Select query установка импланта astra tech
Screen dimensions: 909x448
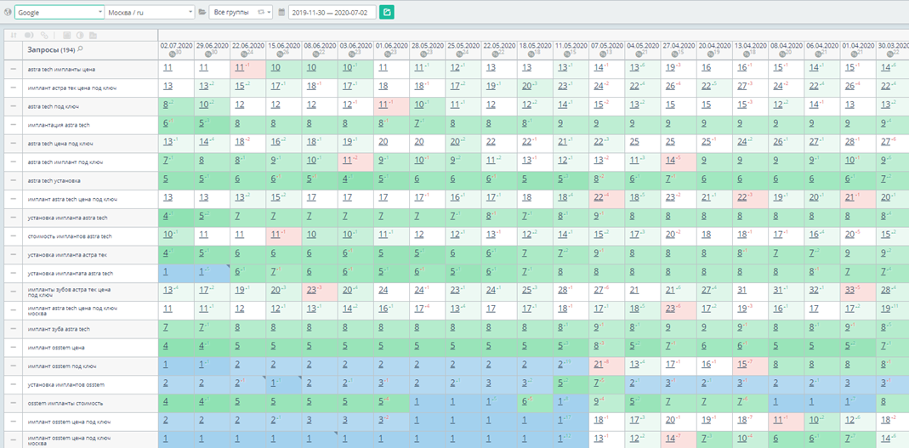pos(67,218)
